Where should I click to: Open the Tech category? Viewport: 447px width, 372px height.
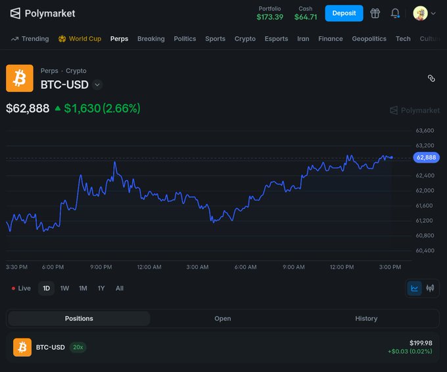(x=403, y=39)
